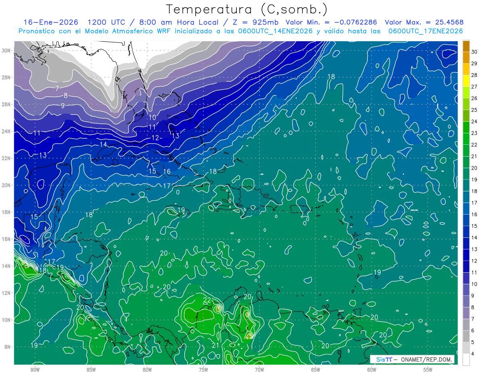This screenshot has height=375, width=485.
Task: Click the color bar segment between 22 and 23
Action: click(x=466, y=139)
